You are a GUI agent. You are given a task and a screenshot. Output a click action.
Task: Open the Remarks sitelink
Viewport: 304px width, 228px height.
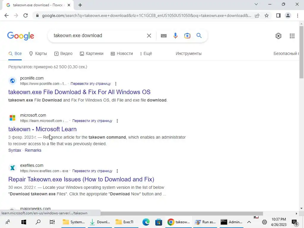[33, 150]
